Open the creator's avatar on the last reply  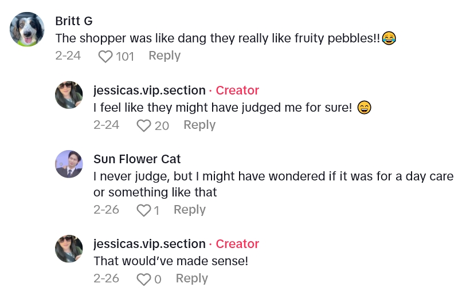tap(69, 249)
